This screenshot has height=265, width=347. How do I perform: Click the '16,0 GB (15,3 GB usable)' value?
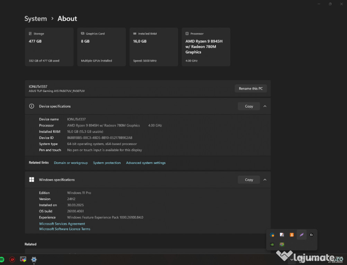pos(85,131)
